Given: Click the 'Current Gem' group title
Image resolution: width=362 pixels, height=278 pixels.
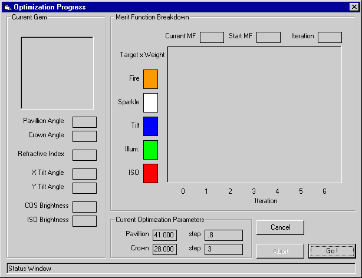Looking at the screenshot, I should pos(29,17).
